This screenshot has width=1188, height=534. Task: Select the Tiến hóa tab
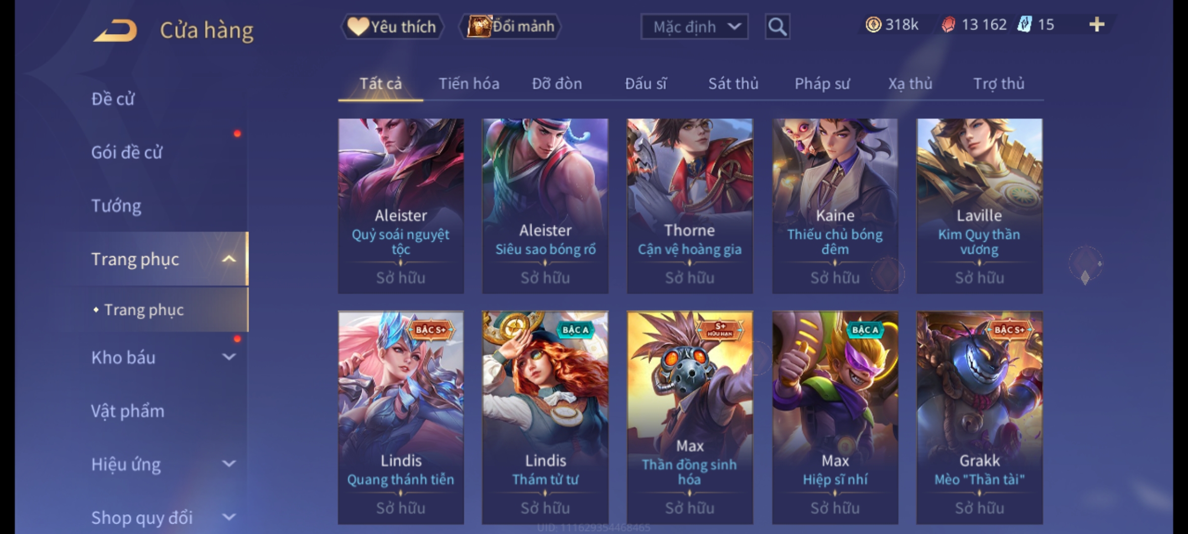[469, 84]
